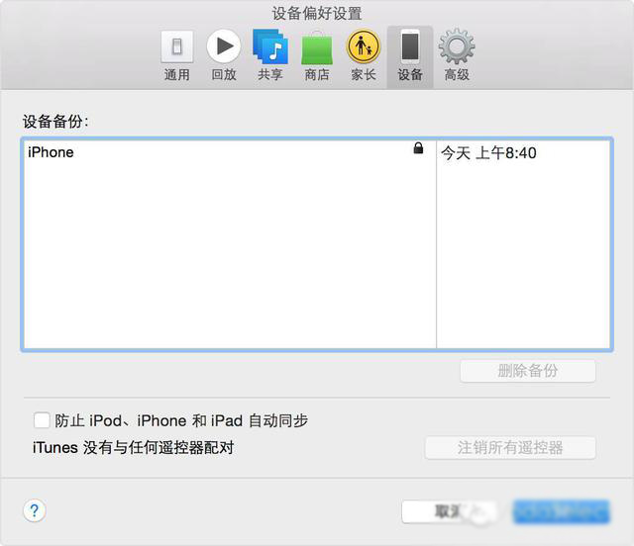
Task: Select the 设备 (Devices) preferences tab
Action: pyautogui.click(x=410, y=57)
